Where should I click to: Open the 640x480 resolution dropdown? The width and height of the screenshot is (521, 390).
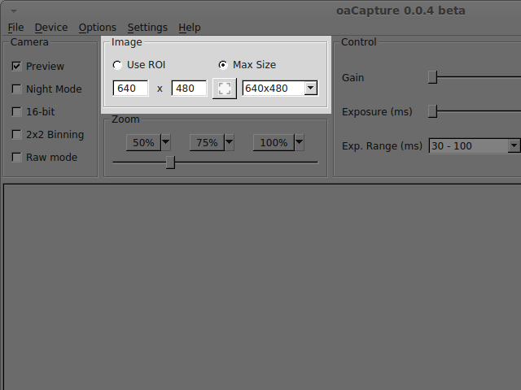click(310, 88)
